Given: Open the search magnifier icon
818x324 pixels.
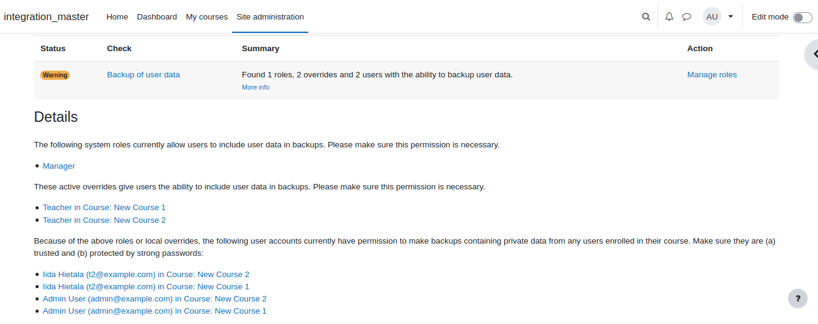Looking at the screenshot, I should point(646,17).
